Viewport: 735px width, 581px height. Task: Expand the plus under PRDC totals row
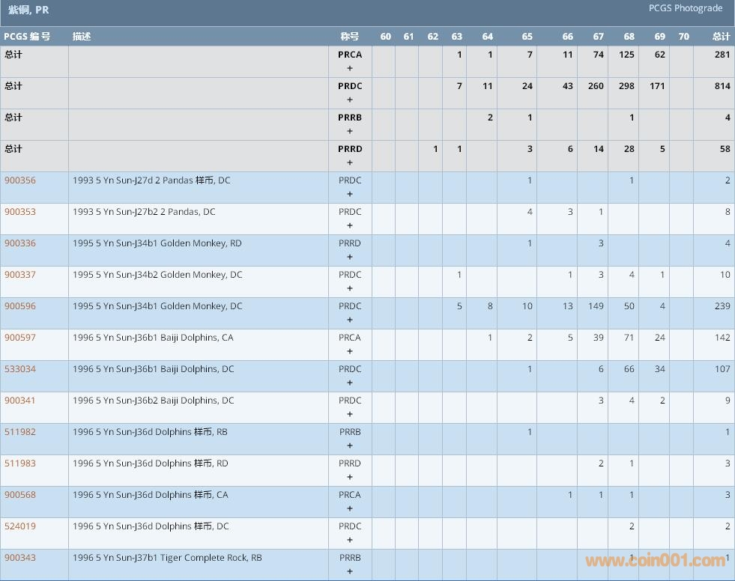[350, 100]
